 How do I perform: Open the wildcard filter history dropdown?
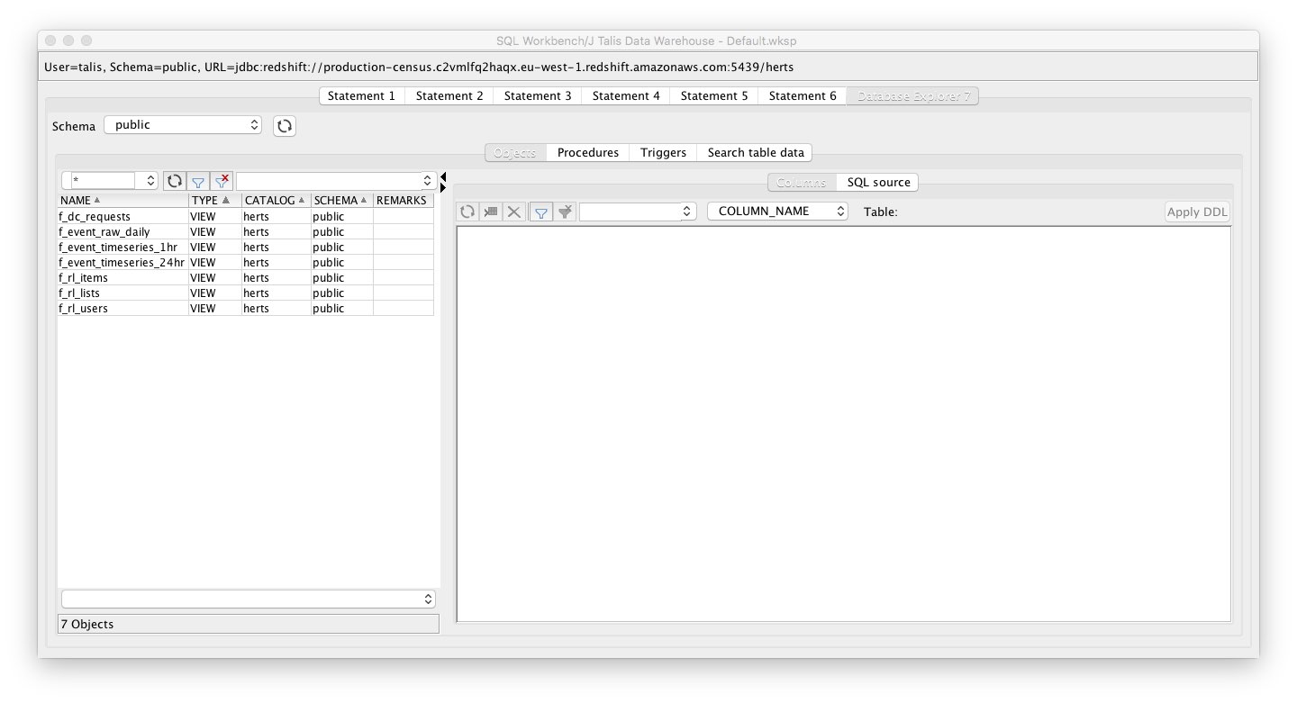coord(150,180)
